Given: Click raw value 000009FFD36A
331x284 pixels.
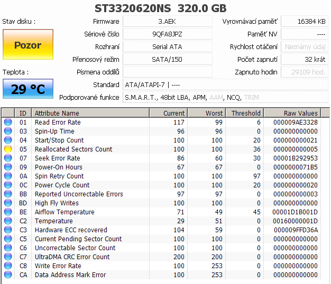Looking at the screenshot, I should [296, 230].
